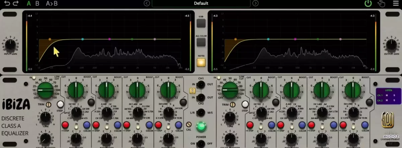Image resolution: width=402 pixels, height=148 pixels.
Task: Click the left channel green Low Cut knob
Action: click(45, 90)
